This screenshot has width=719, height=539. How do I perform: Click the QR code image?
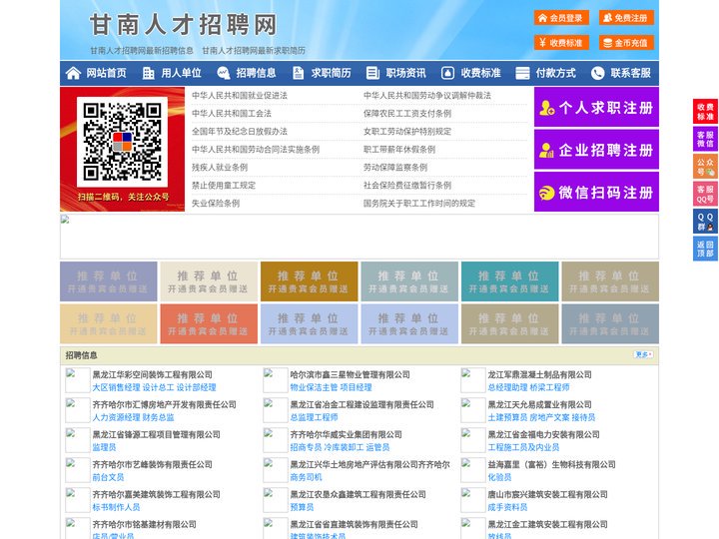(122, 142)
